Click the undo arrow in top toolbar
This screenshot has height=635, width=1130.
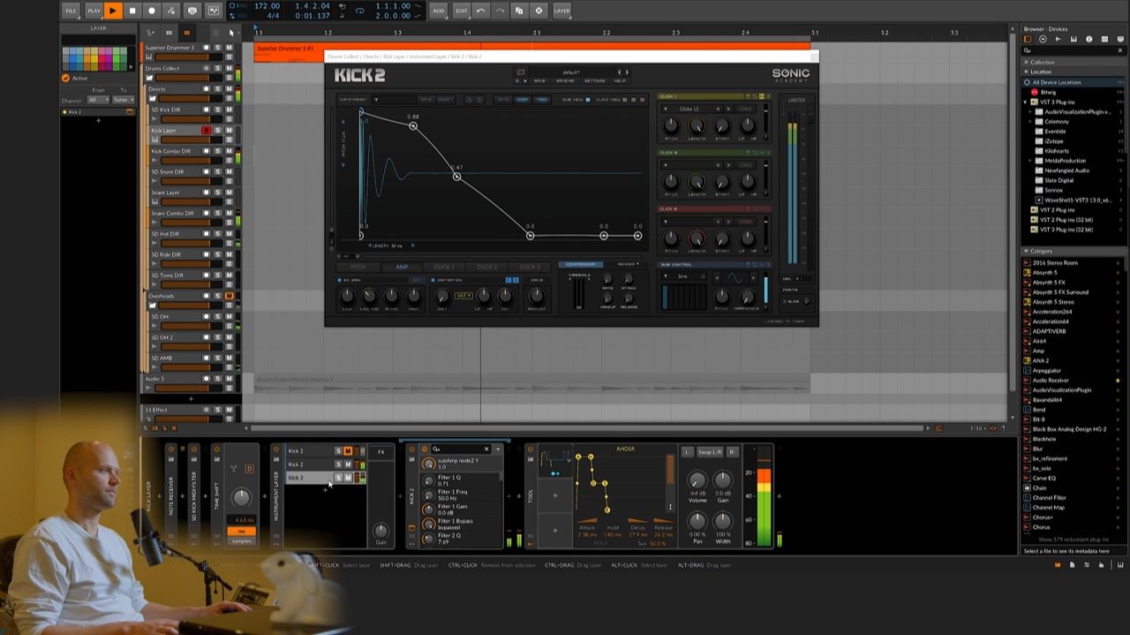point(480,11)
